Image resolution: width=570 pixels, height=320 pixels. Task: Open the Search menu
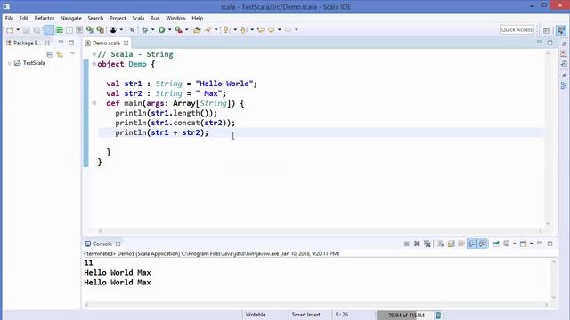(95, 18)
